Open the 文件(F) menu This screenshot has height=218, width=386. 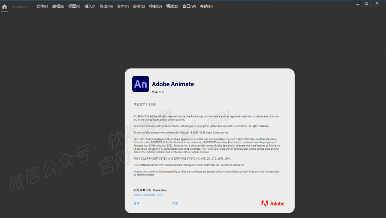coord(42,6)
